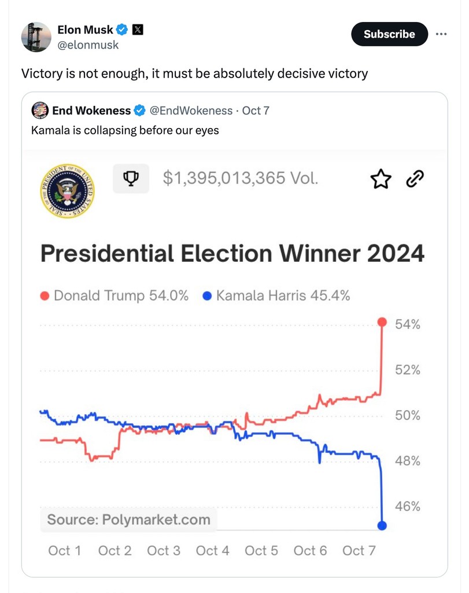Click the Oct 4 axis label

pyautogui.click(x=213, y=551)
